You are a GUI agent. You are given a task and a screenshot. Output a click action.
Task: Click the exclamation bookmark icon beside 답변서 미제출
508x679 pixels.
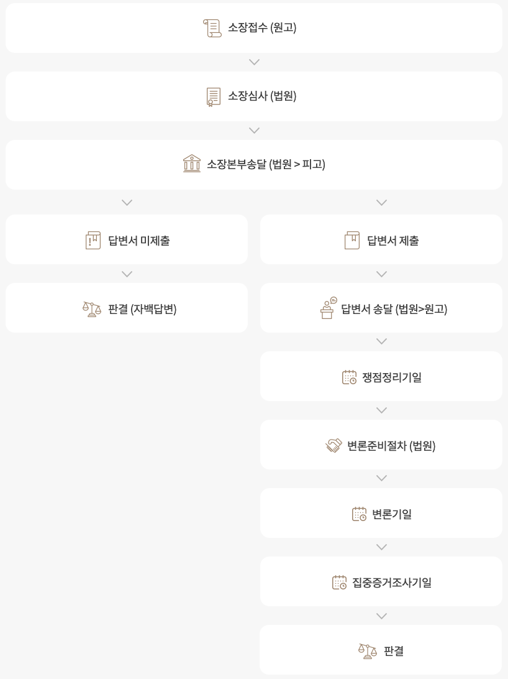click(93, 241)
